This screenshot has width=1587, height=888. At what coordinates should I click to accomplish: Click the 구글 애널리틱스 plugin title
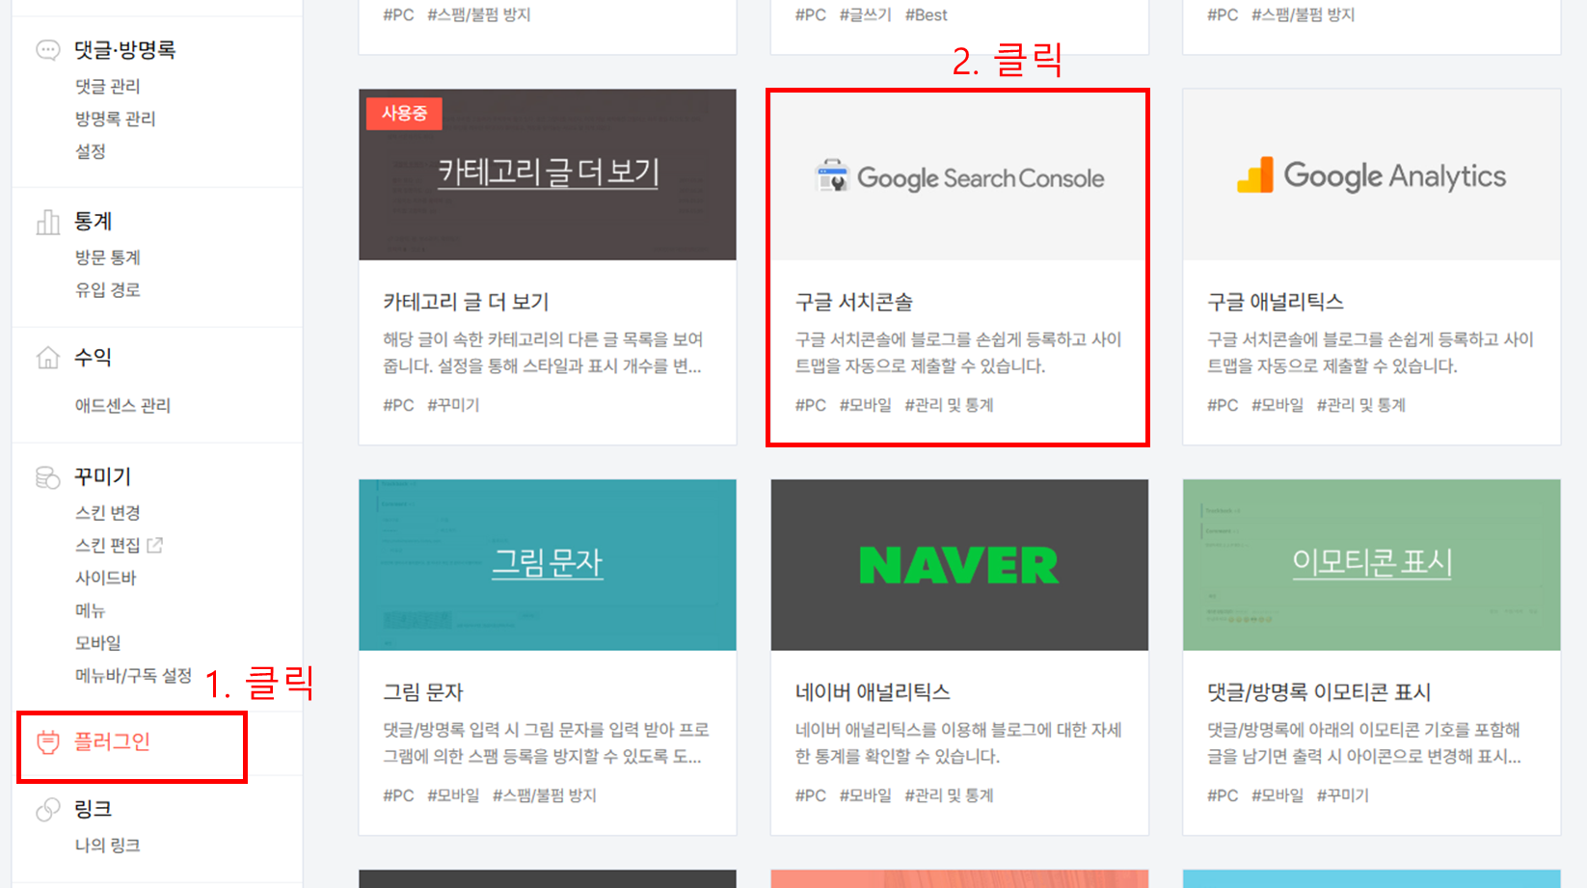click(x=1276, y=303)
